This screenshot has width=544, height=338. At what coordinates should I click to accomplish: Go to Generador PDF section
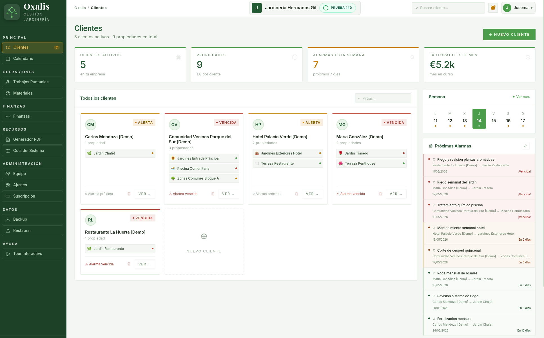[32, 139]
